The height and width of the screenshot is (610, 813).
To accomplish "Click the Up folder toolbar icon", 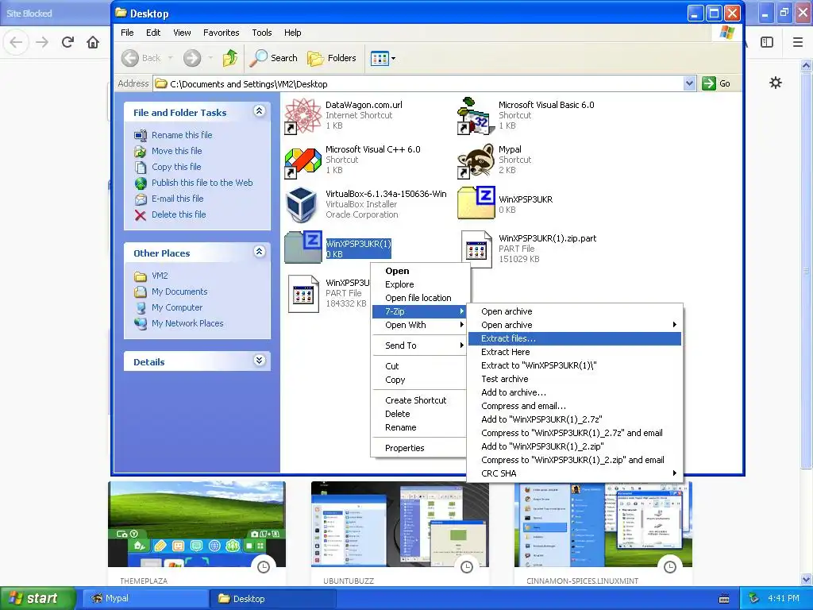I will coord(229,58).
